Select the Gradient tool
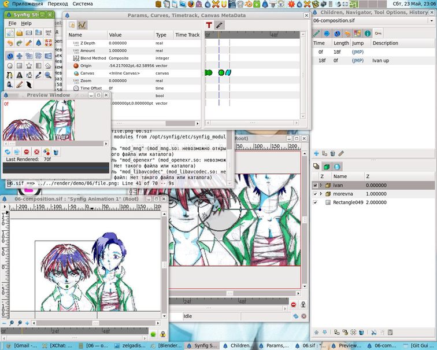 (39, 66)
